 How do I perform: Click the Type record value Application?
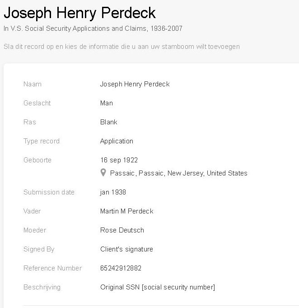[117, 141]
